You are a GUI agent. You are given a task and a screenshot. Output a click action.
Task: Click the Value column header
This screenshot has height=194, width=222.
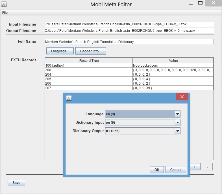pos(173,60)
